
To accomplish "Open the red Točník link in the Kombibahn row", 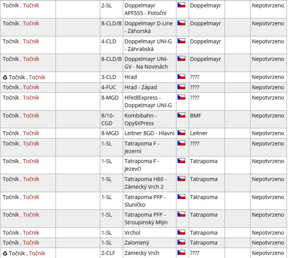I will (31, 115).
